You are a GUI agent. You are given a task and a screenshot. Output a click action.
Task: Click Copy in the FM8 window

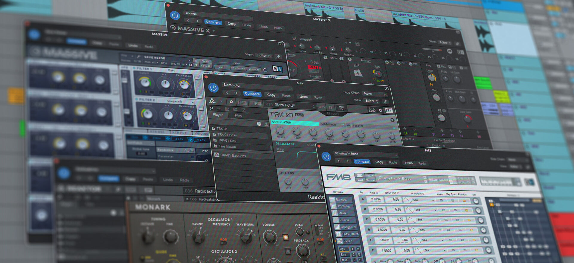coord(379,162)
